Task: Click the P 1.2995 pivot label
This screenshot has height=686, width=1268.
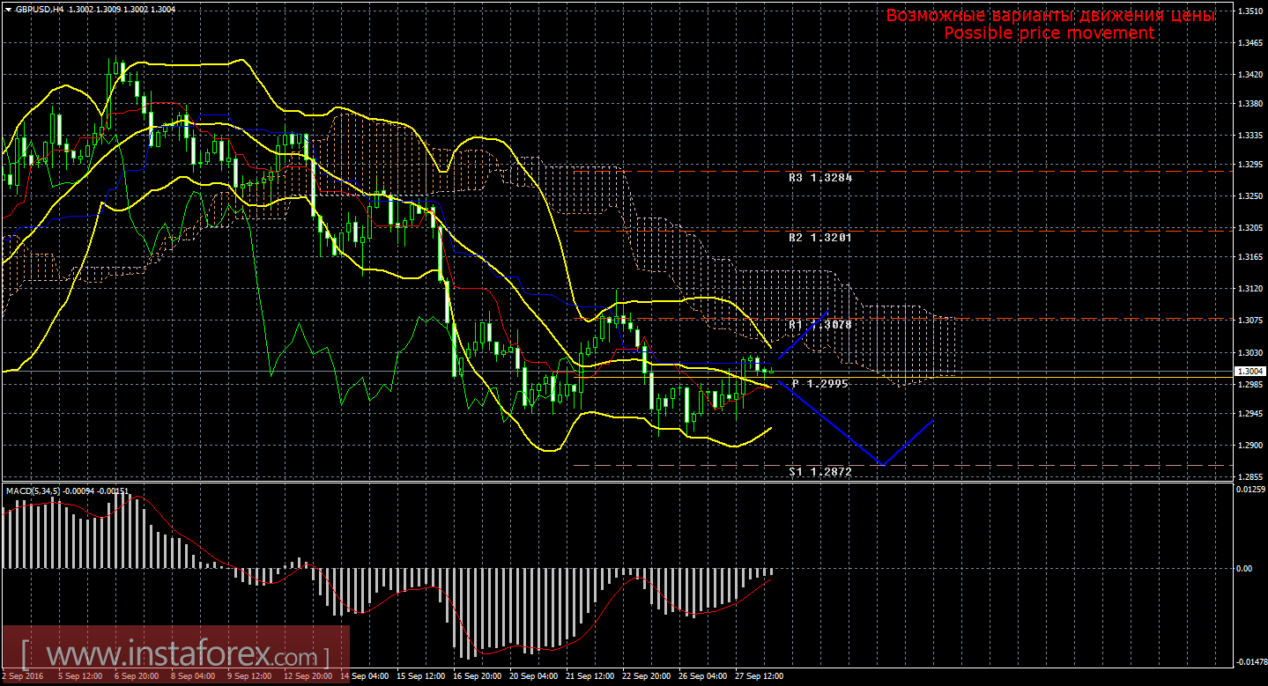Action: pyautogui.click(x=819, y=384)
